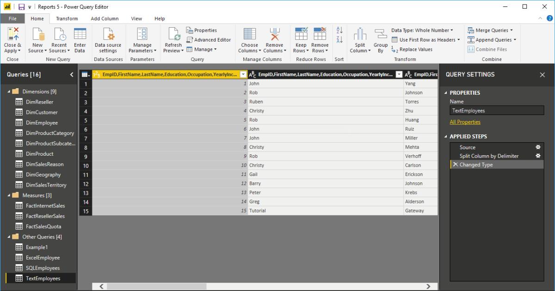Viewport: 555px width, 291px height.
Task: Click the Remove Columns icon
Action: tap(275, 35)
